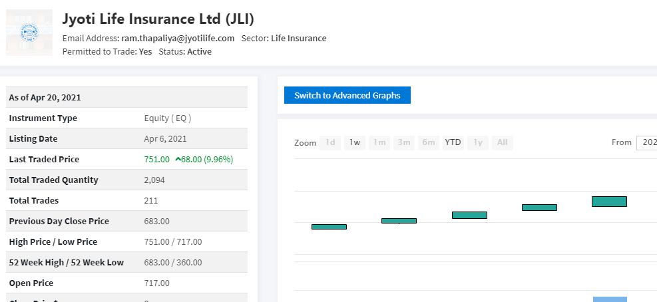657x302 pixels.
Task: Click the first candlestick on the chart
Action: 329,227
